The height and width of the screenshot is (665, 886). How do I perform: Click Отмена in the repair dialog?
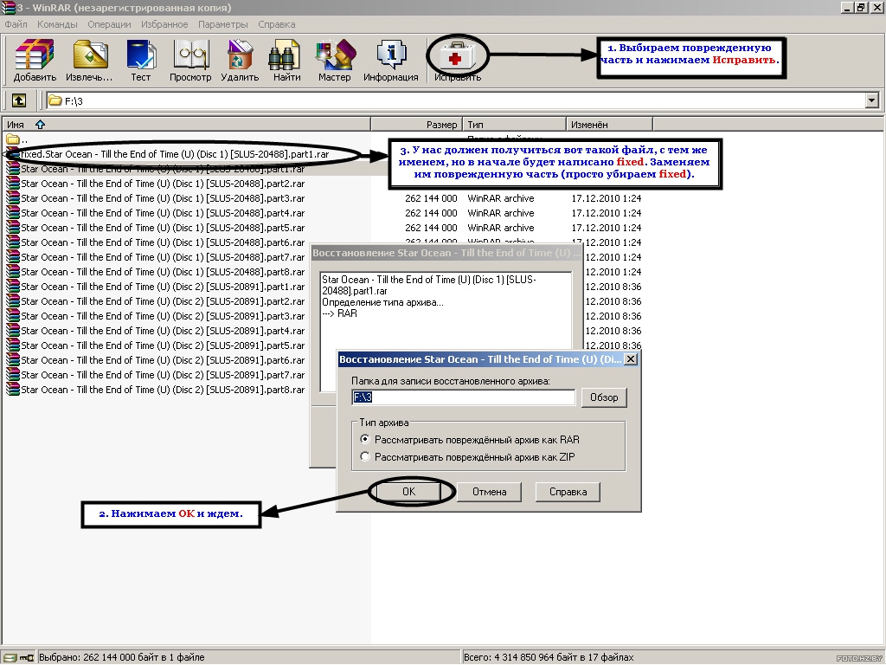tap(490, 492)
